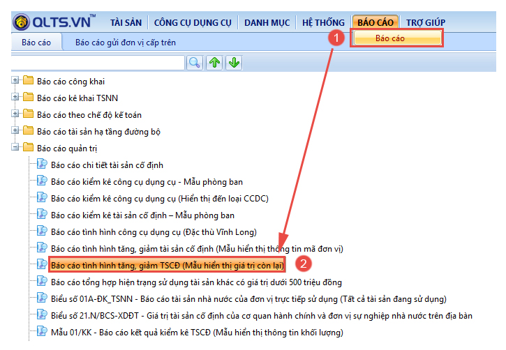Select Báo cáo theo chế độ kế toán label

89,115
